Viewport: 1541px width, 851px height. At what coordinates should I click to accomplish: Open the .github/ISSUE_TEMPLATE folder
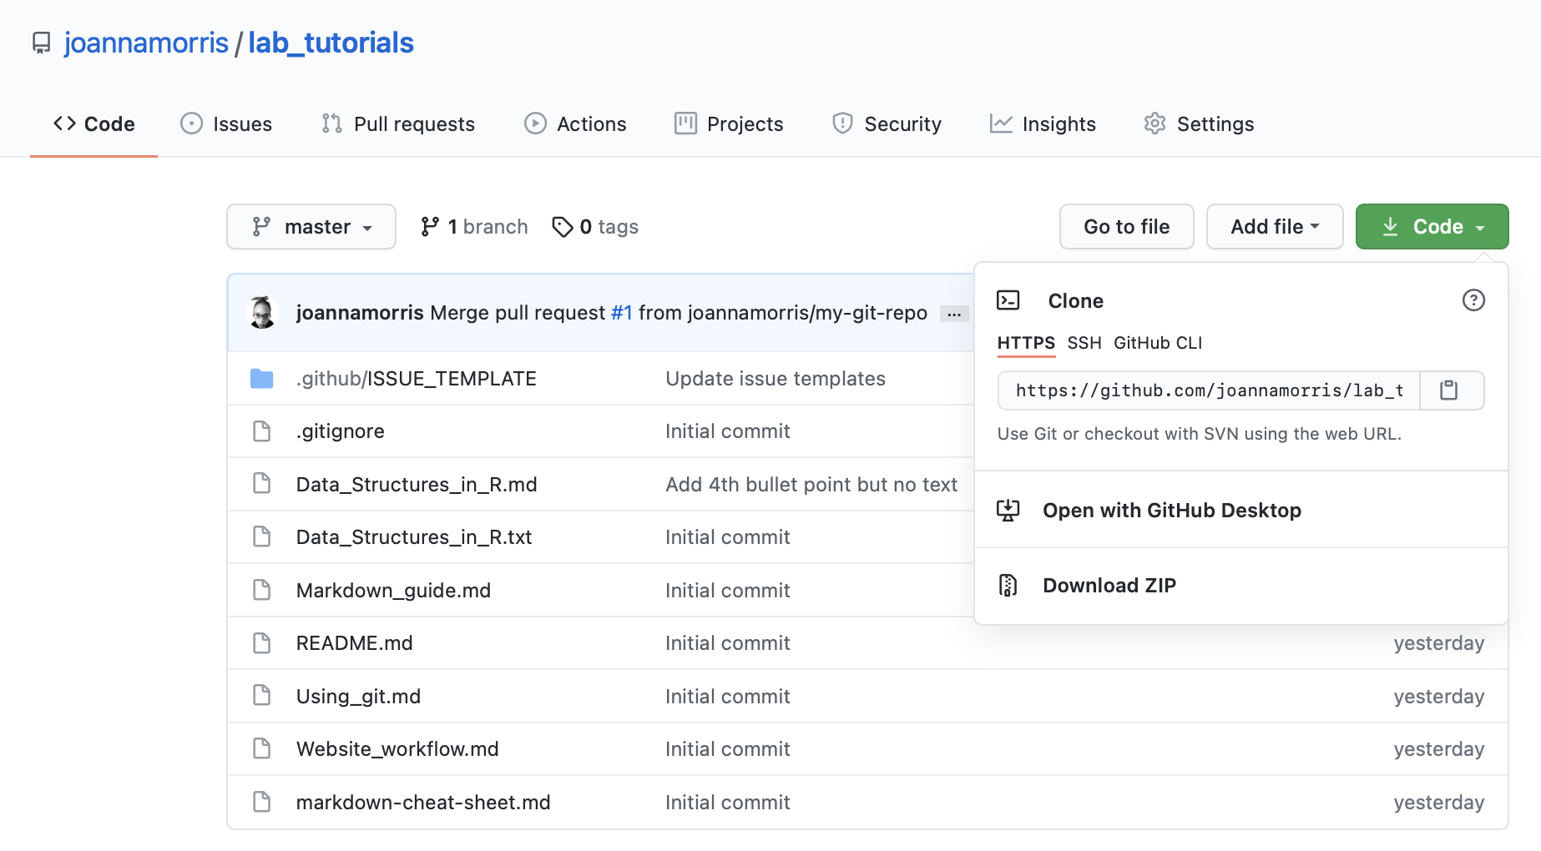point(416,378)
